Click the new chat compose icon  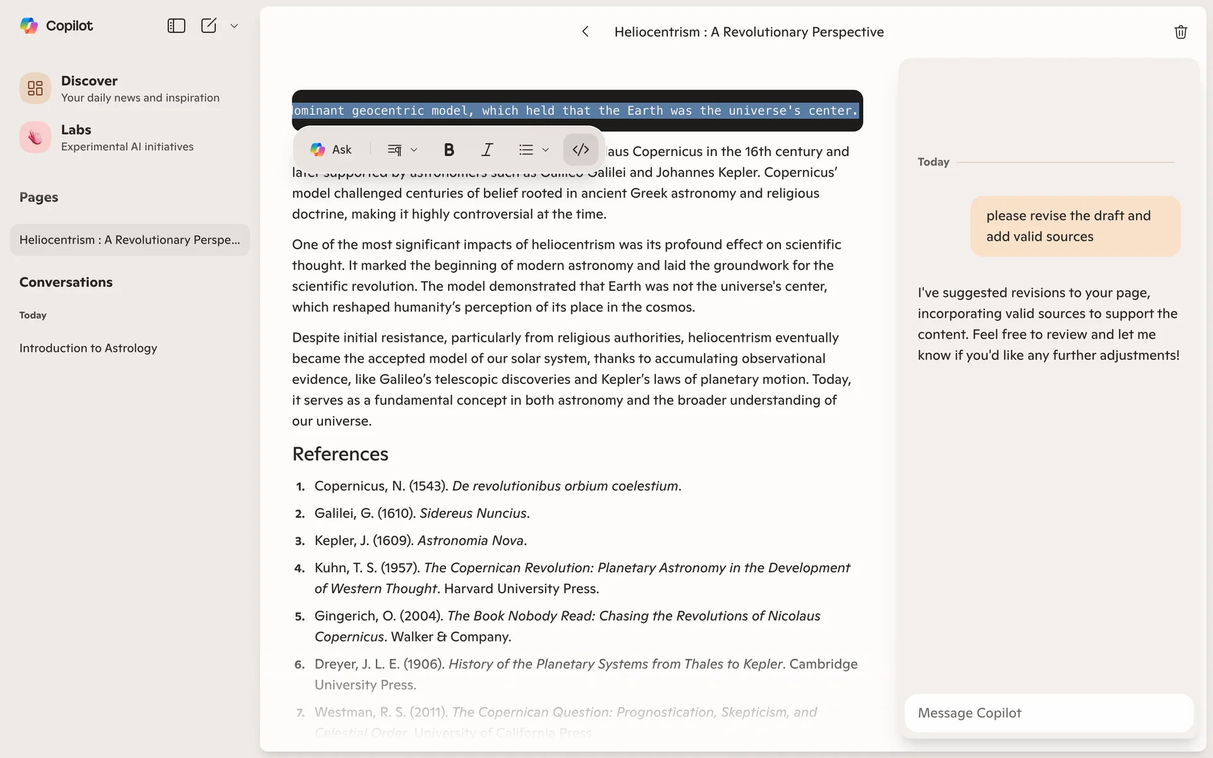click(208, 26)
